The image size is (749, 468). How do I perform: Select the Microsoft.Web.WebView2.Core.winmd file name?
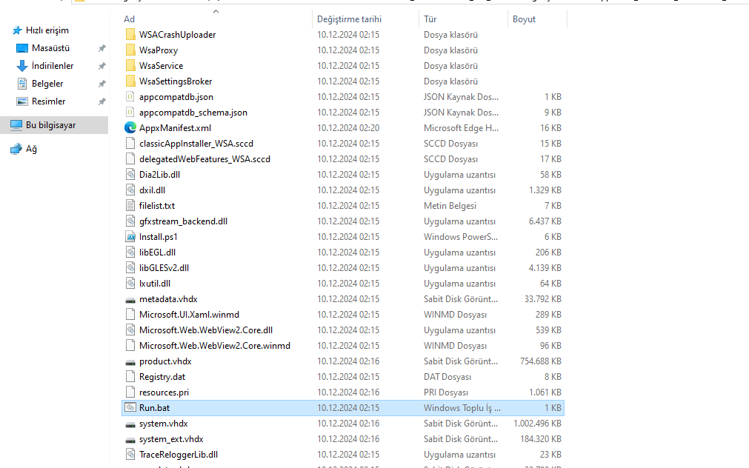click(215, 346)
